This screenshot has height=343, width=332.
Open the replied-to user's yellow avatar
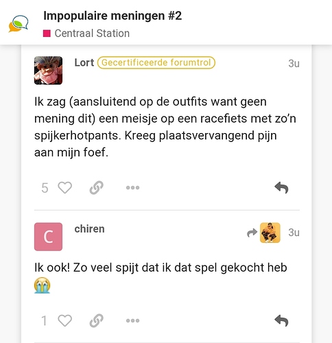coord(270,233)
